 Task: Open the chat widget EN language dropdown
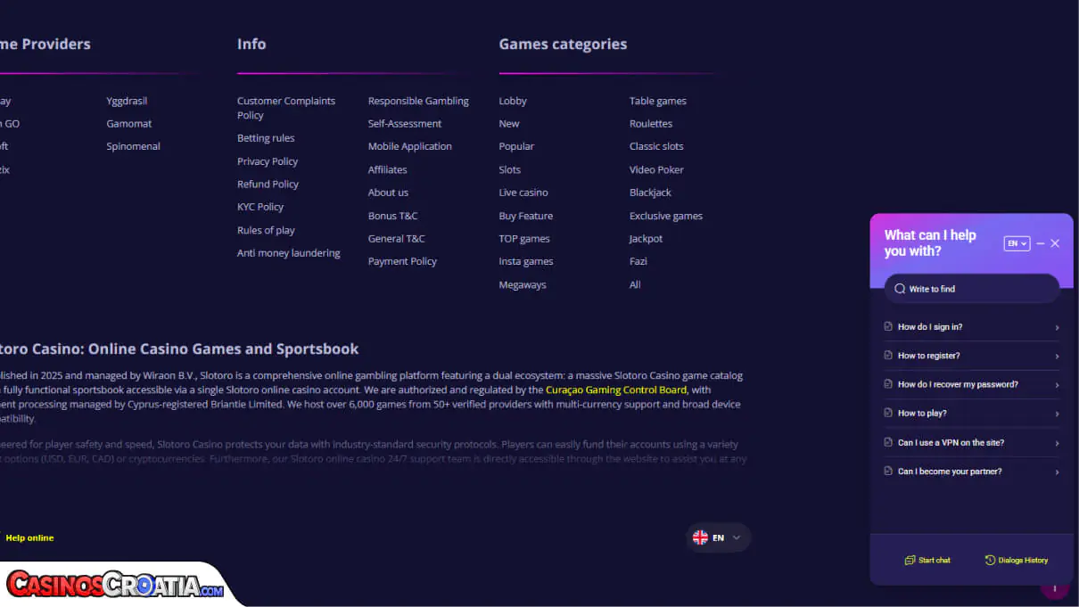click(x=1017, y=243)
